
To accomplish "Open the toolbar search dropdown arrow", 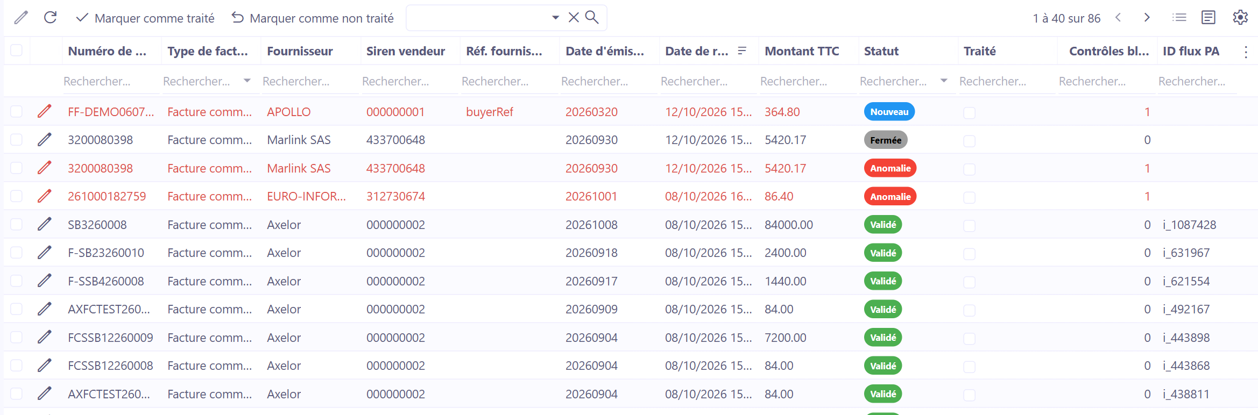I will 555,18.
